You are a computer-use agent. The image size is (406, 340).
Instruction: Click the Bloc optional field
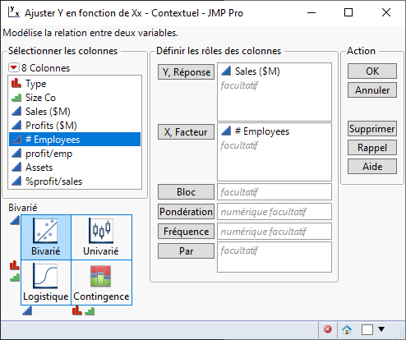[275, 192]
